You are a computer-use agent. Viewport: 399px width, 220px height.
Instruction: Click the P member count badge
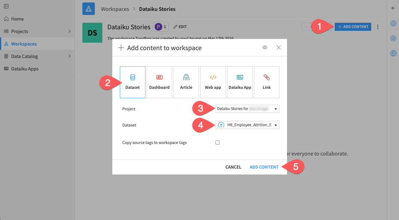[x=161, y=27]
